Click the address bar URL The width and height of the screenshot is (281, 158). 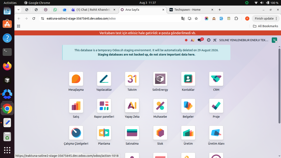tap(81, 18)
